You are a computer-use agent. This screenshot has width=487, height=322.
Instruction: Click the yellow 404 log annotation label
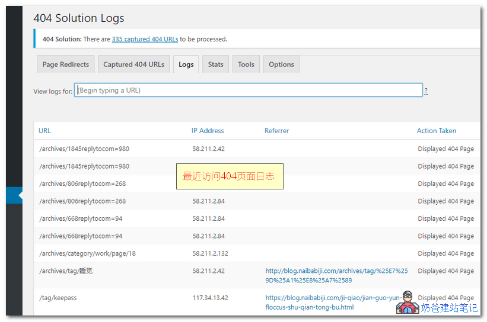coord(229,176)
